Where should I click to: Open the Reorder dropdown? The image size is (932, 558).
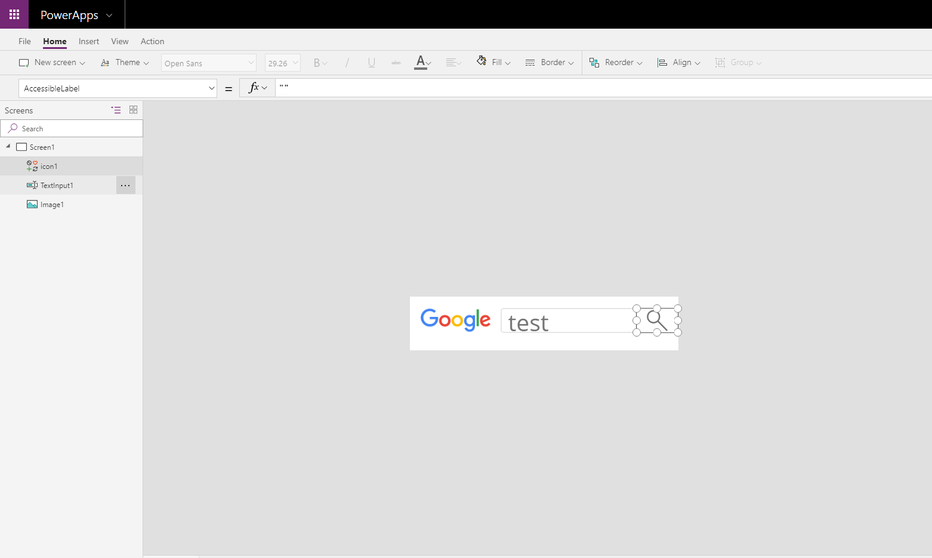616,62
